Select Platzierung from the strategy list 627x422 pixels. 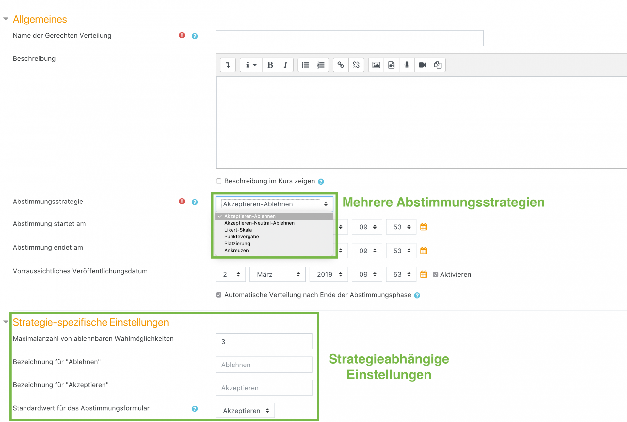(x=237, y=244)
